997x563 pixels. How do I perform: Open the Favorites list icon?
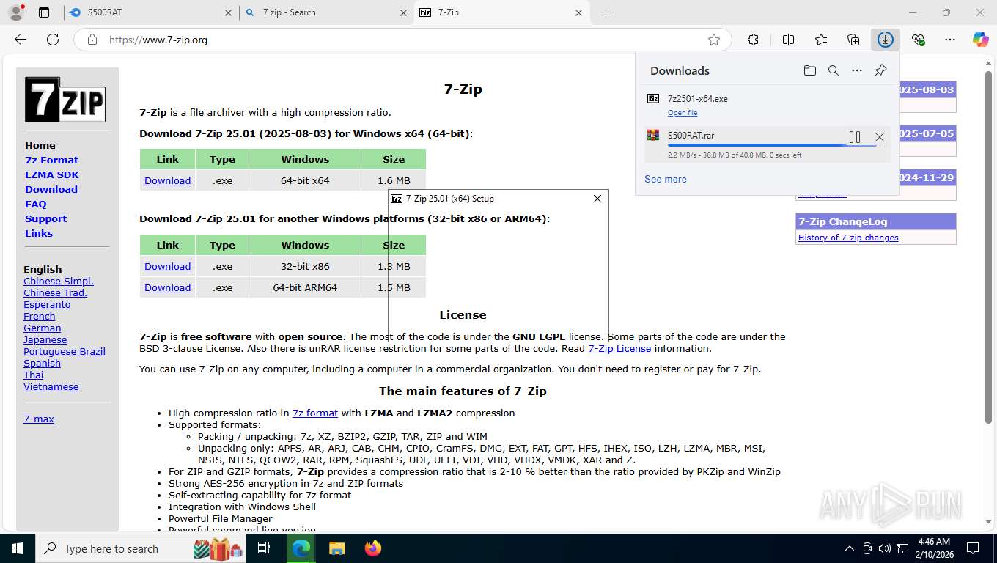(x=821, y=40)
